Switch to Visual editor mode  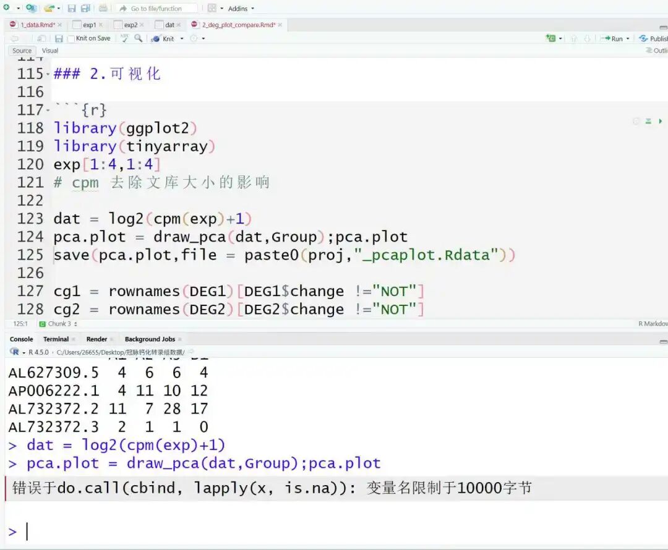[50, 51]
